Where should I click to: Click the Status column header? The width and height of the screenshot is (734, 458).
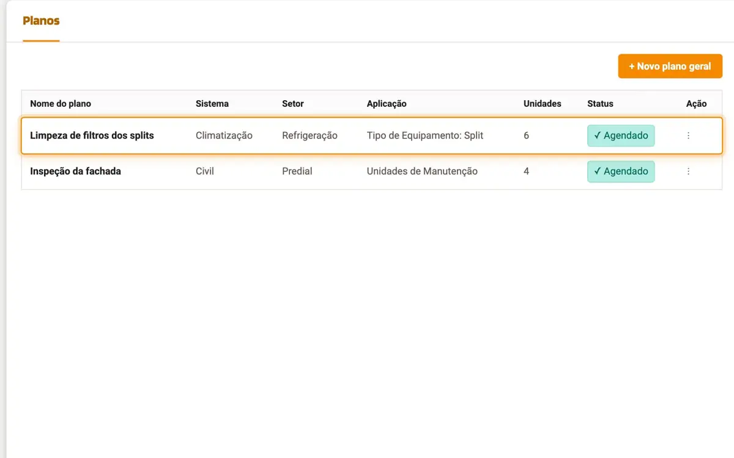pos(600,104)
